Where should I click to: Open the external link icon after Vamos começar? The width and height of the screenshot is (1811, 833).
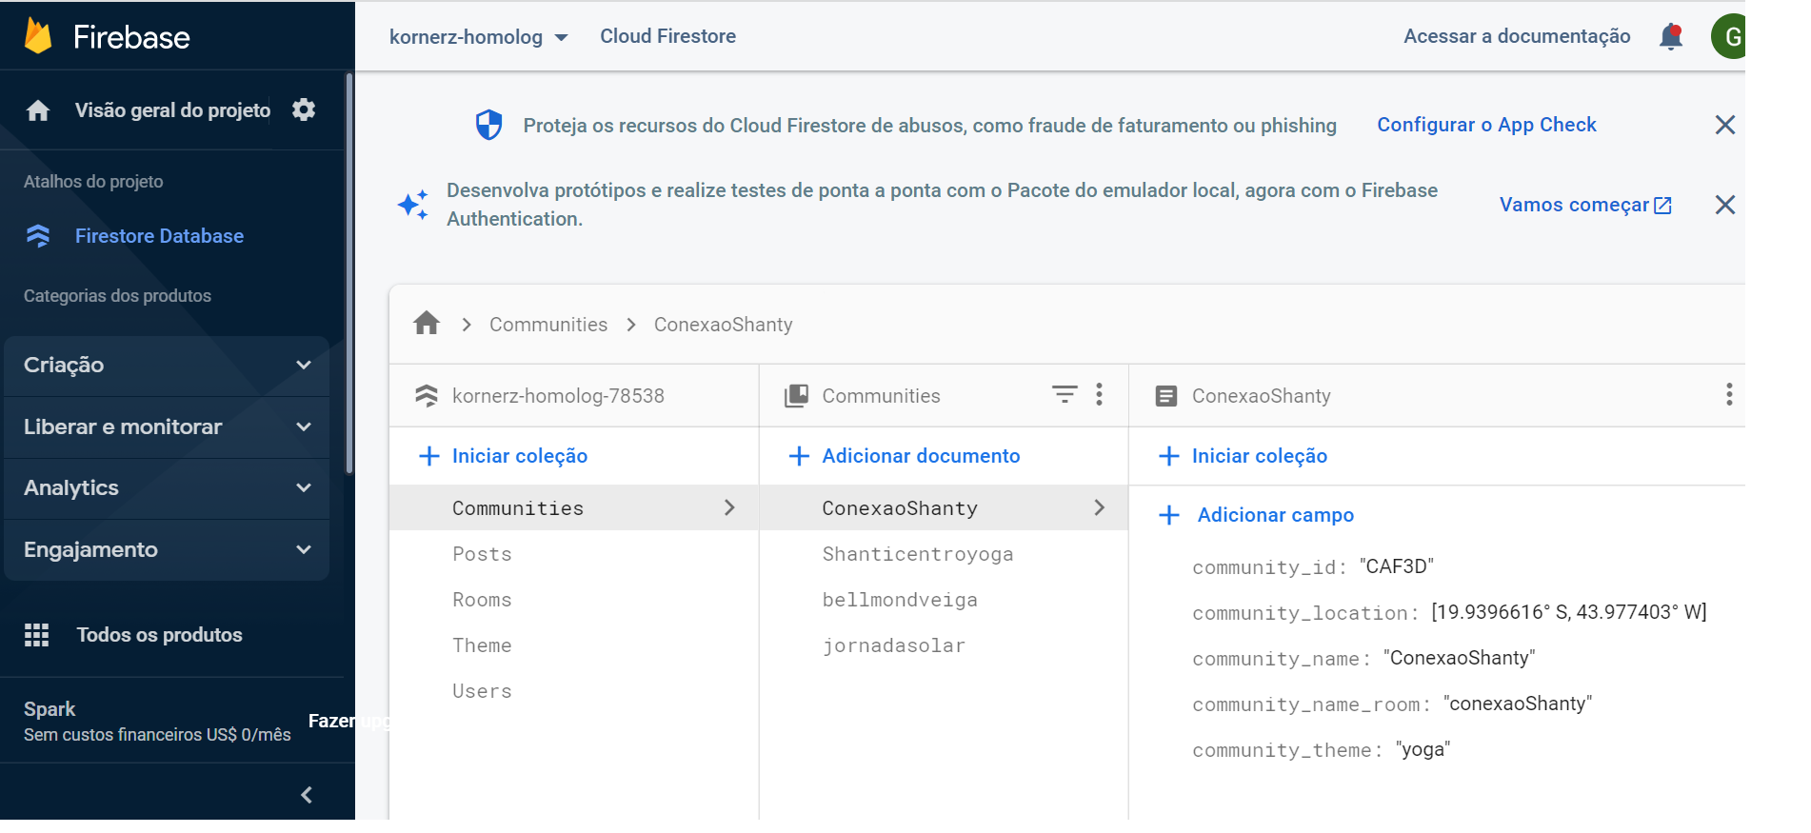click(x=1662, y=206)
